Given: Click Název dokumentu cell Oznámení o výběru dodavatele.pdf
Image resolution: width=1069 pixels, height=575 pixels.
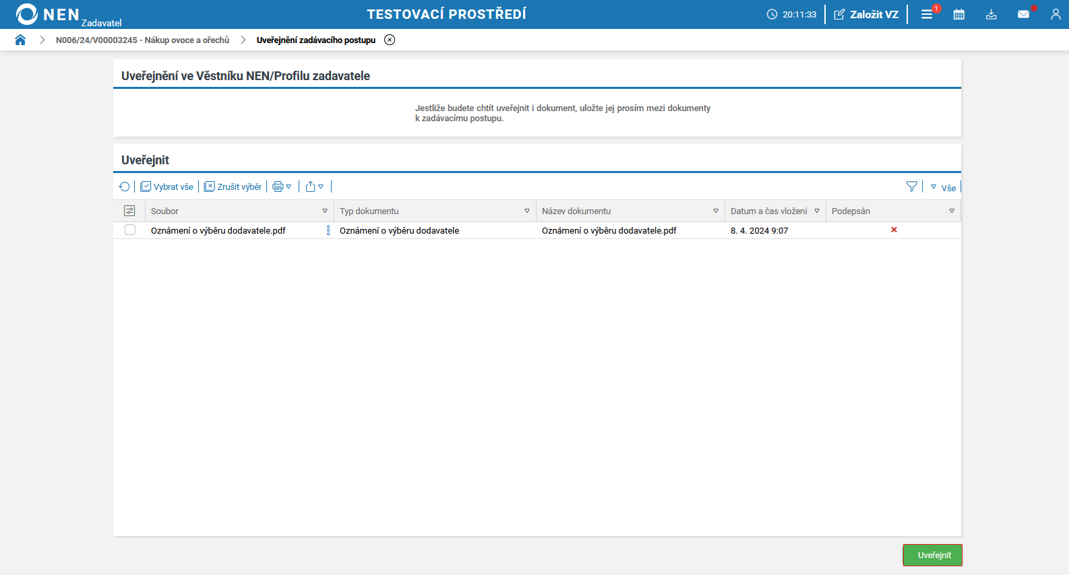Looking at the screenshot, I should point(609,230).
